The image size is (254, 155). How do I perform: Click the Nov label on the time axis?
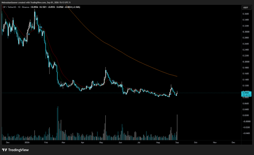[x=215, y=143]
